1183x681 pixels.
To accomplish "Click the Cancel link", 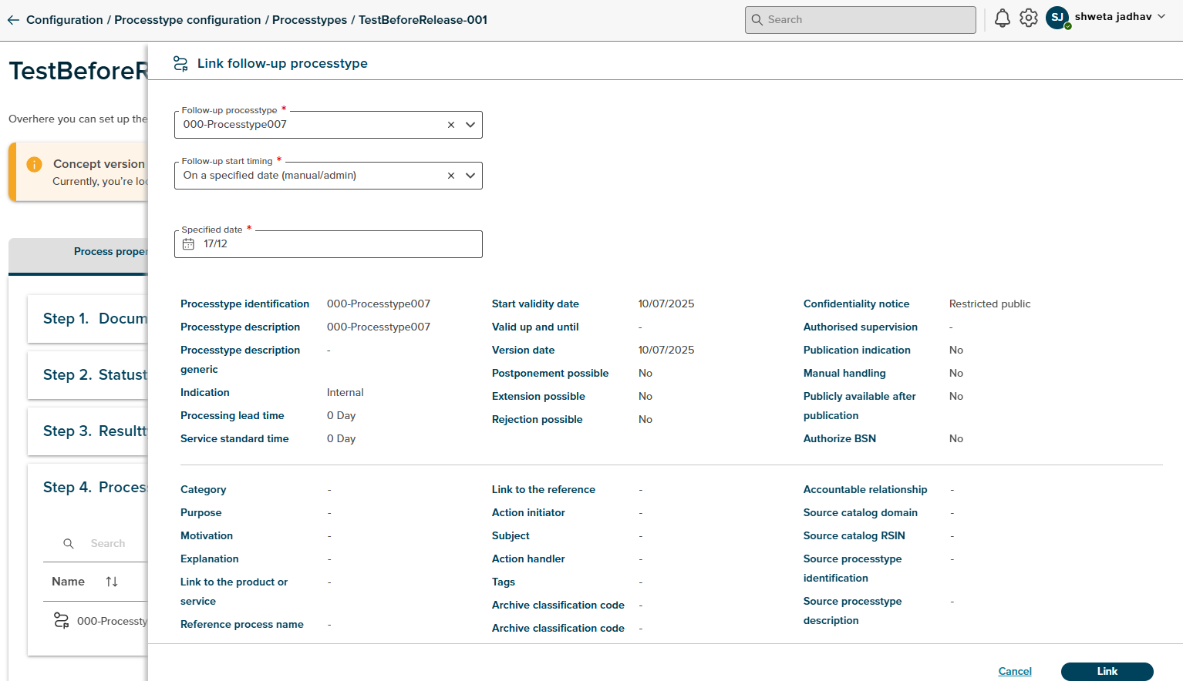I will 1014,671.
